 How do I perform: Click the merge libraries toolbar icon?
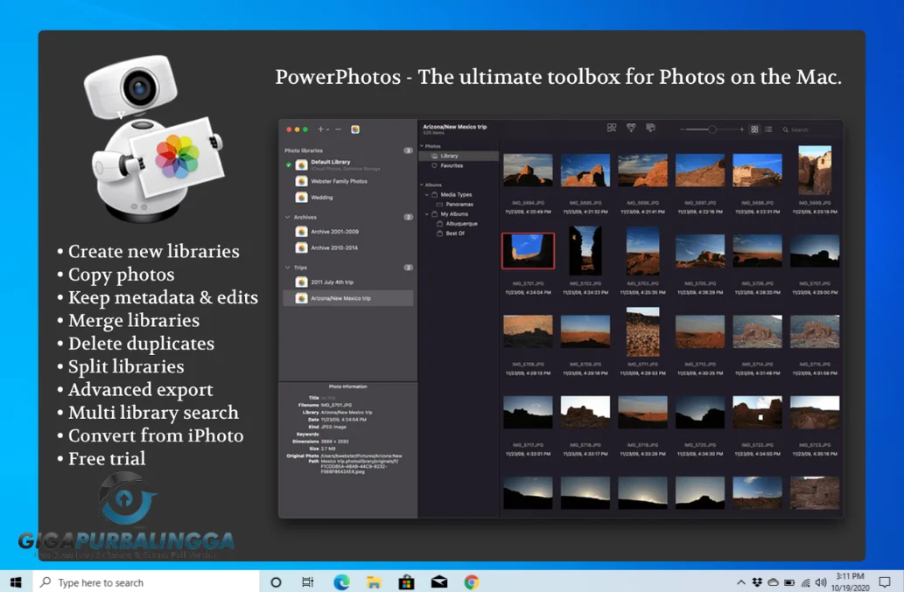click(631, 128)
